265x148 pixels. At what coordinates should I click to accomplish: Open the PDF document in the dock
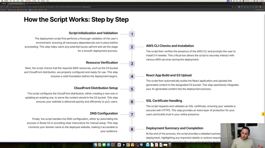156,145
